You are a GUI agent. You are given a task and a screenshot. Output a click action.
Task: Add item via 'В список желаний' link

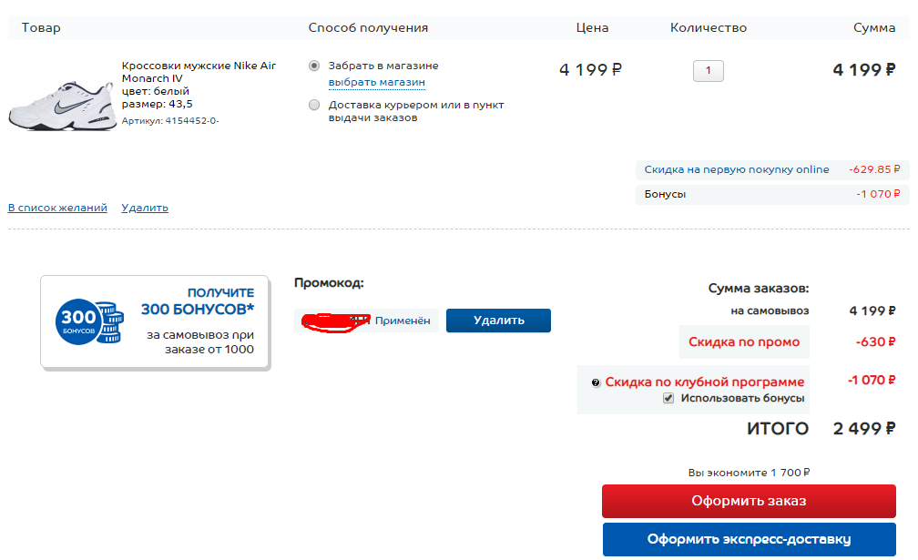57,208
